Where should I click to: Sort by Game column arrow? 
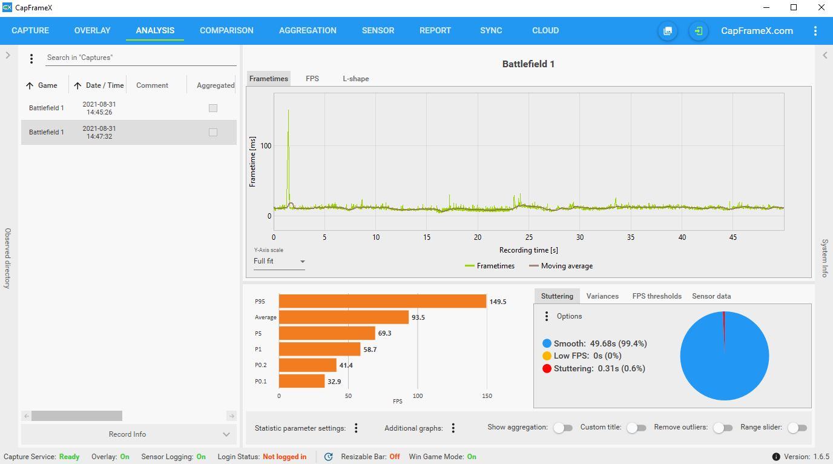point(30,85)
